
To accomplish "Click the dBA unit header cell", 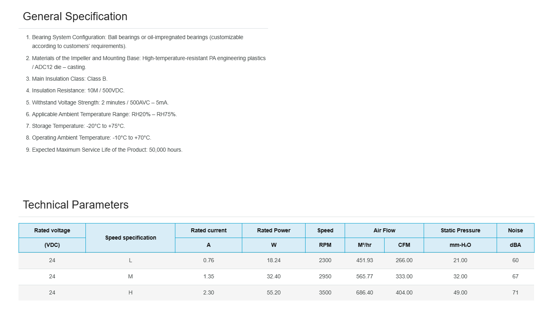I will [x=515, y=245].
